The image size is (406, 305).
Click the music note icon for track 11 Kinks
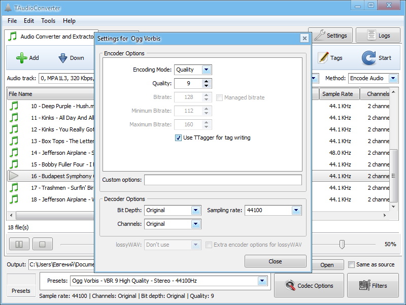coord(14,118)
